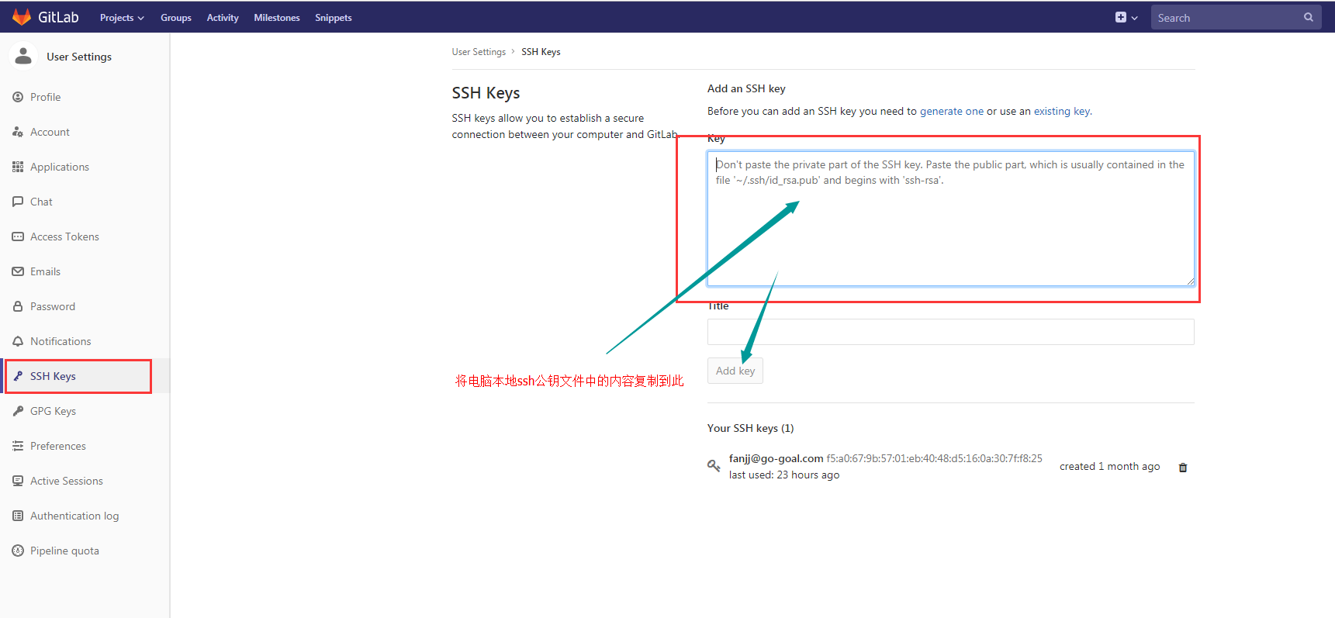Open the fanjj@go-goal.com SSH key
The height and width of the screenshot is (618, 1335).
(776, 458)
